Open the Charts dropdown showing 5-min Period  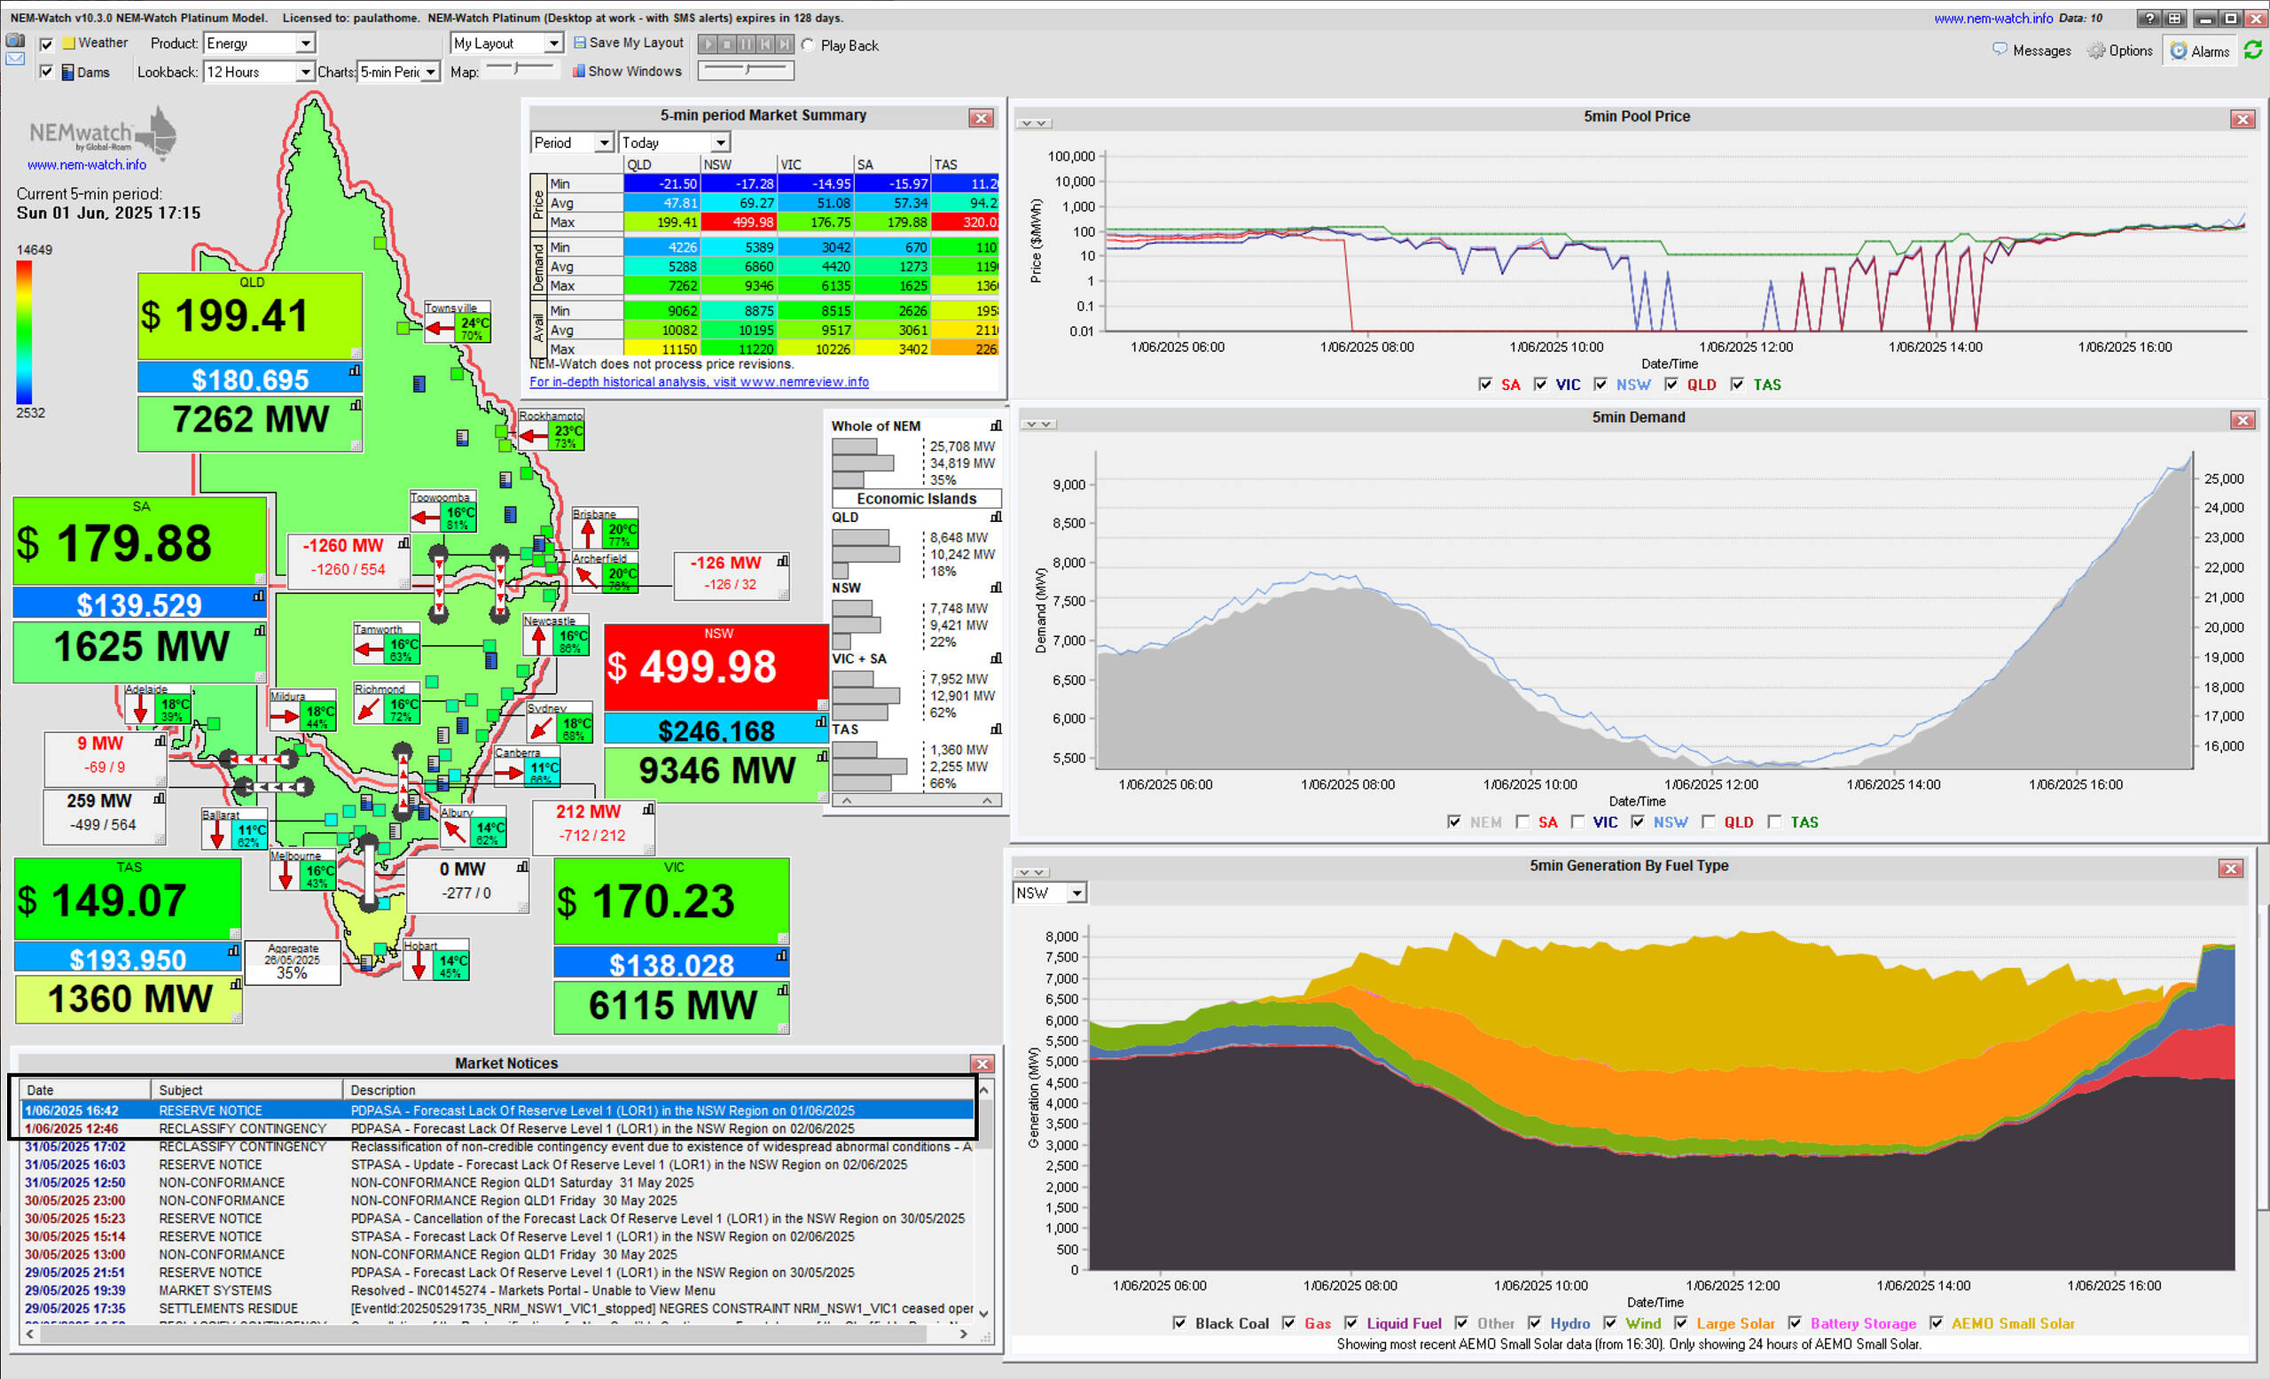click(399, 72)
